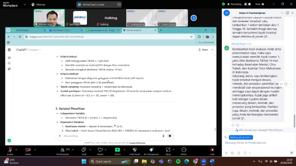
Task: Click the taskbar Quick search box
Action: [110, 161]
